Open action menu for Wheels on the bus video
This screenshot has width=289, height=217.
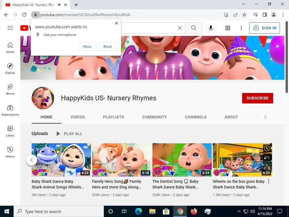[x=269, y=181]
